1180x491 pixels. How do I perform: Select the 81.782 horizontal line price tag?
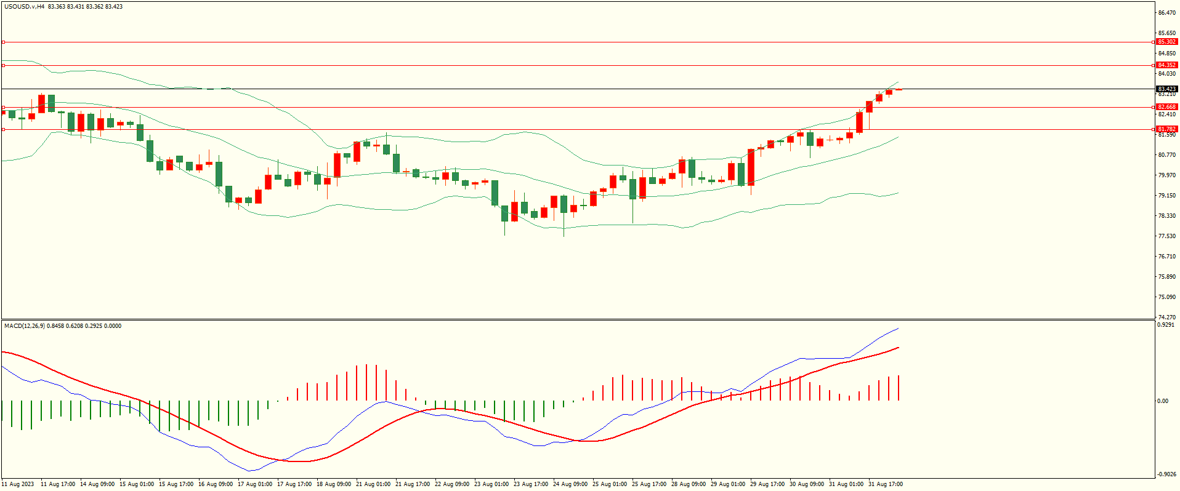pos(1166,129)
